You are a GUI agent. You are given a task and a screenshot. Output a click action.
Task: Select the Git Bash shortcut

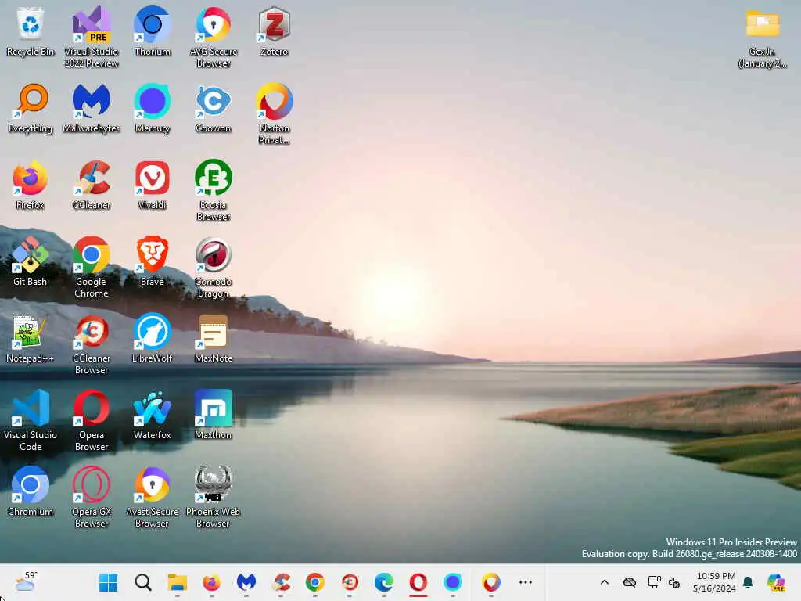coord(31,261)
